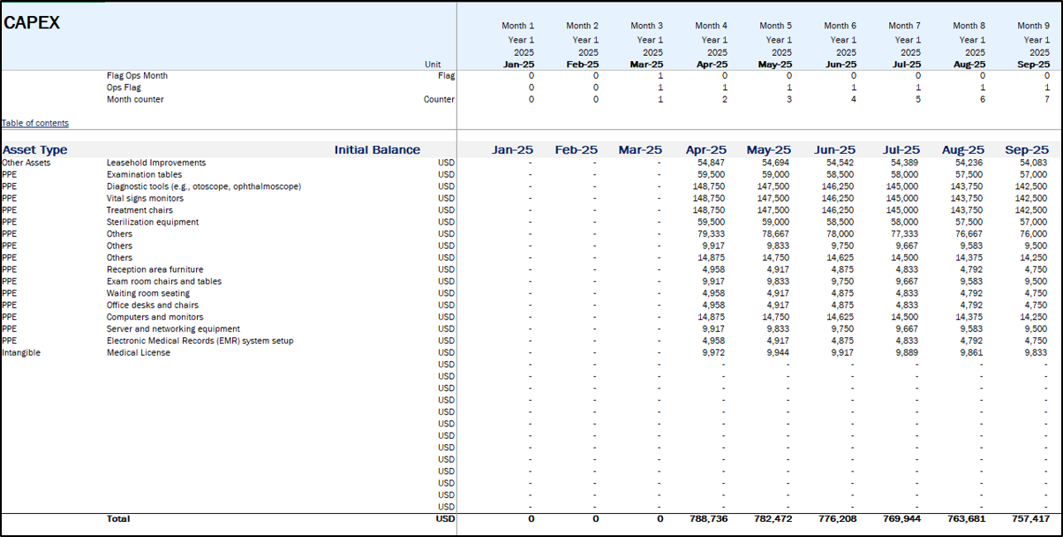This screenshot has width=1063, height=537.
Task: Select the Medical License row label
Action: click(139, 352)
